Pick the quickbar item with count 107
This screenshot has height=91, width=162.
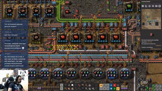pyautogui.click(x=69, y=88)
